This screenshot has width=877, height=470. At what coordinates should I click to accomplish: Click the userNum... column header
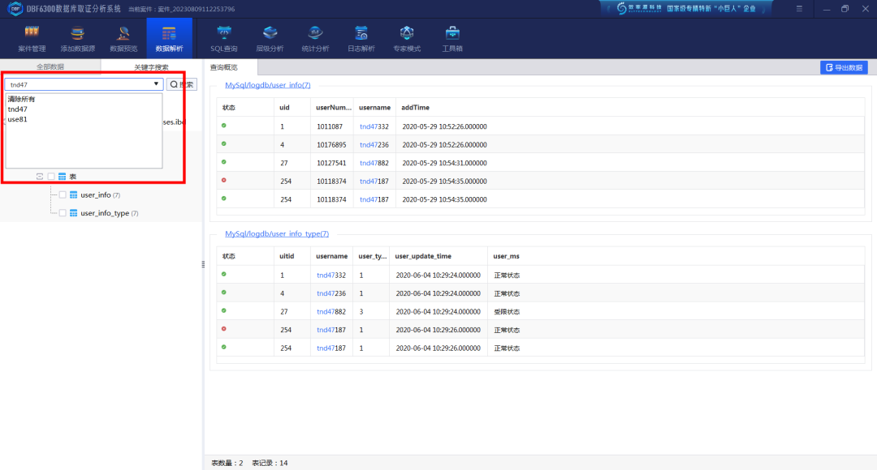click(334, 108)
